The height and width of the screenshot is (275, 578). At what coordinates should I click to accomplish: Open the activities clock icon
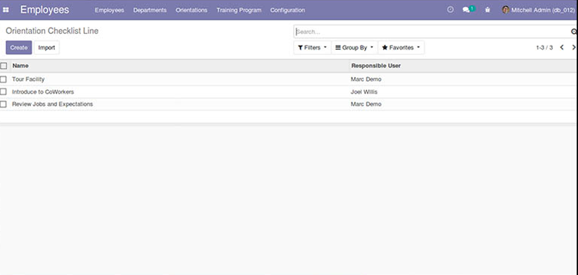click(450, 9)
